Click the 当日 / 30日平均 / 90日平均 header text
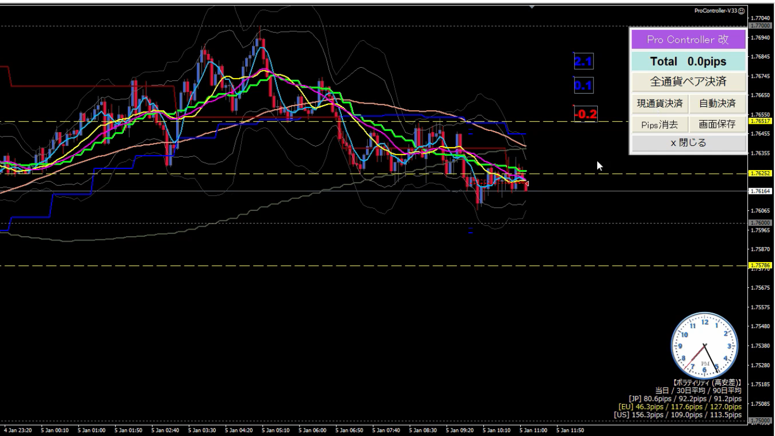 (x=698, y=390)
